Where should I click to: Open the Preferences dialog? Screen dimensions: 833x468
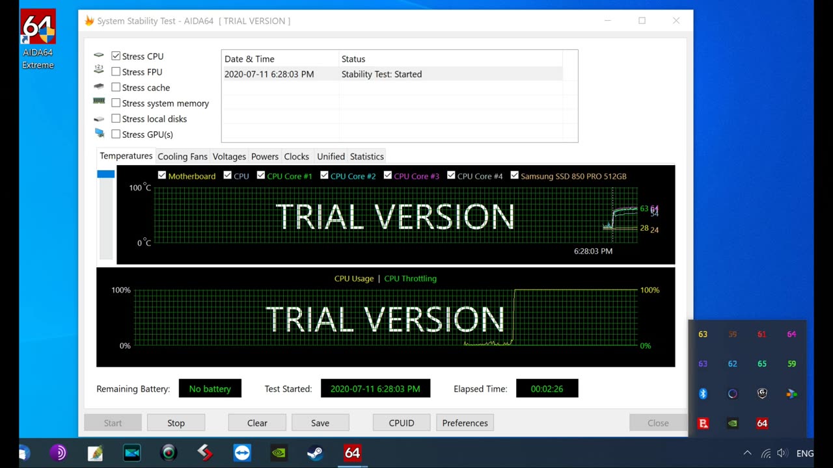coord(465,422)
